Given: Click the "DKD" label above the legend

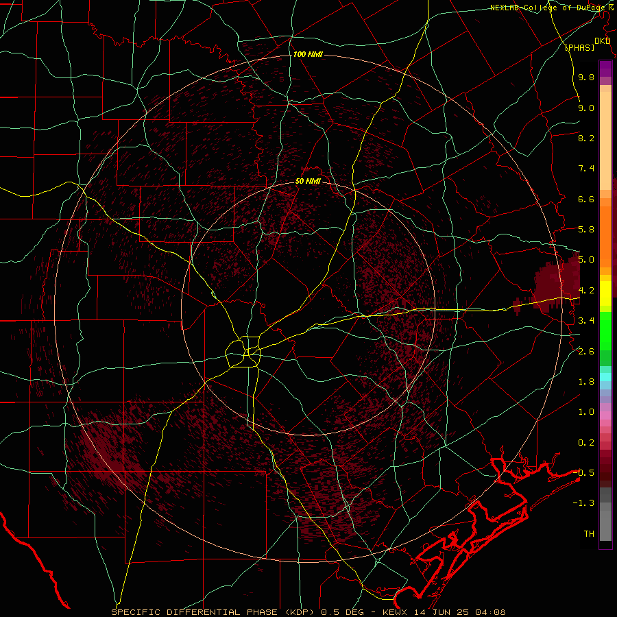Looking at the screenshot, I should (x=602, y=41).
